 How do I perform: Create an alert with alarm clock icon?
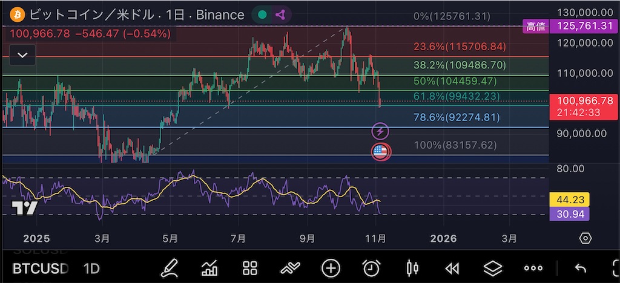(x=371, y=268)
